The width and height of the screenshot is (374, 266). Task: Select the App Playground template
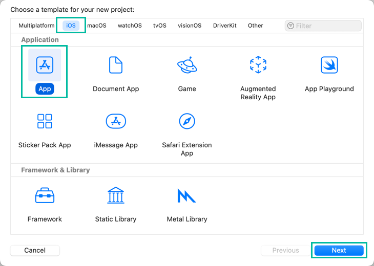(329, 65)
